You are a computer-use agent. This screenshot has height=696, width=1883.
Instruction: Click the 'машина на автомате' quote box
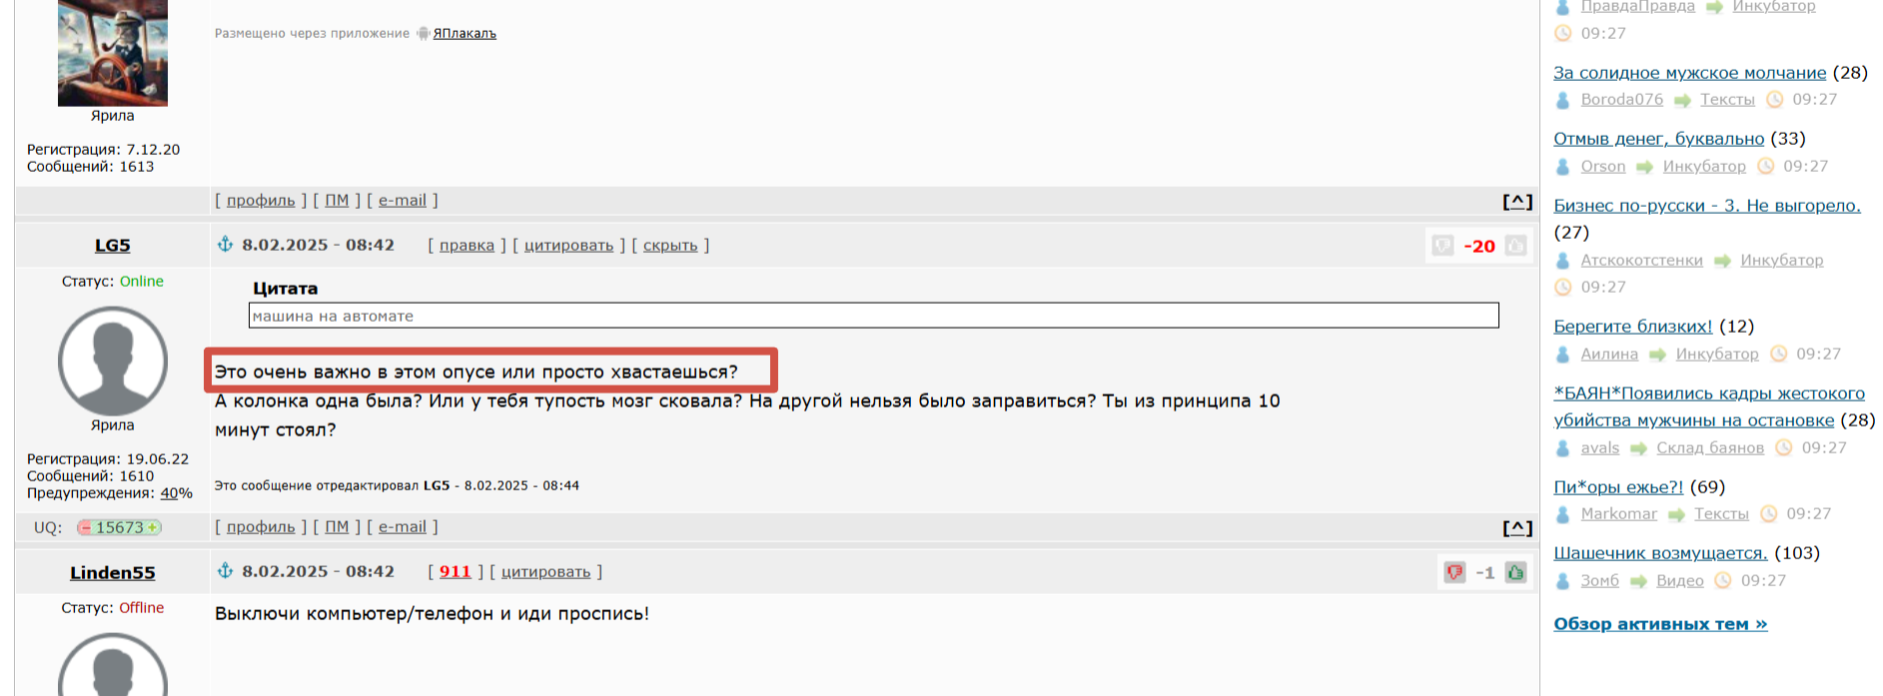pos(874,316)
